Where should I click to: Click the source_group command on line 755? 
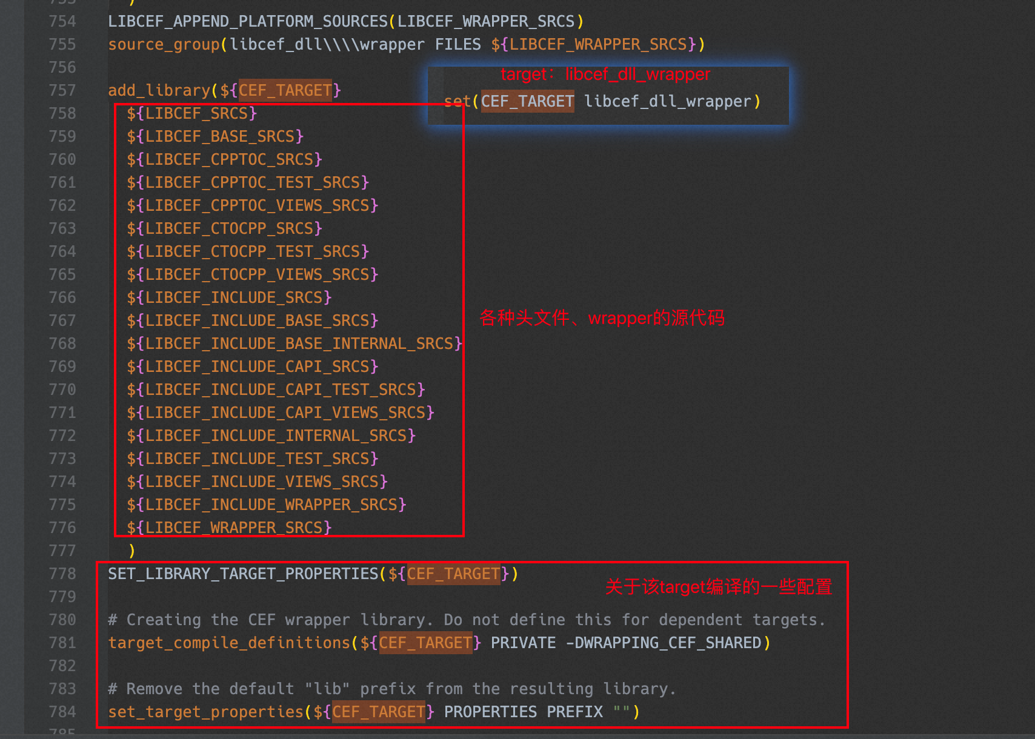point(164,44)
